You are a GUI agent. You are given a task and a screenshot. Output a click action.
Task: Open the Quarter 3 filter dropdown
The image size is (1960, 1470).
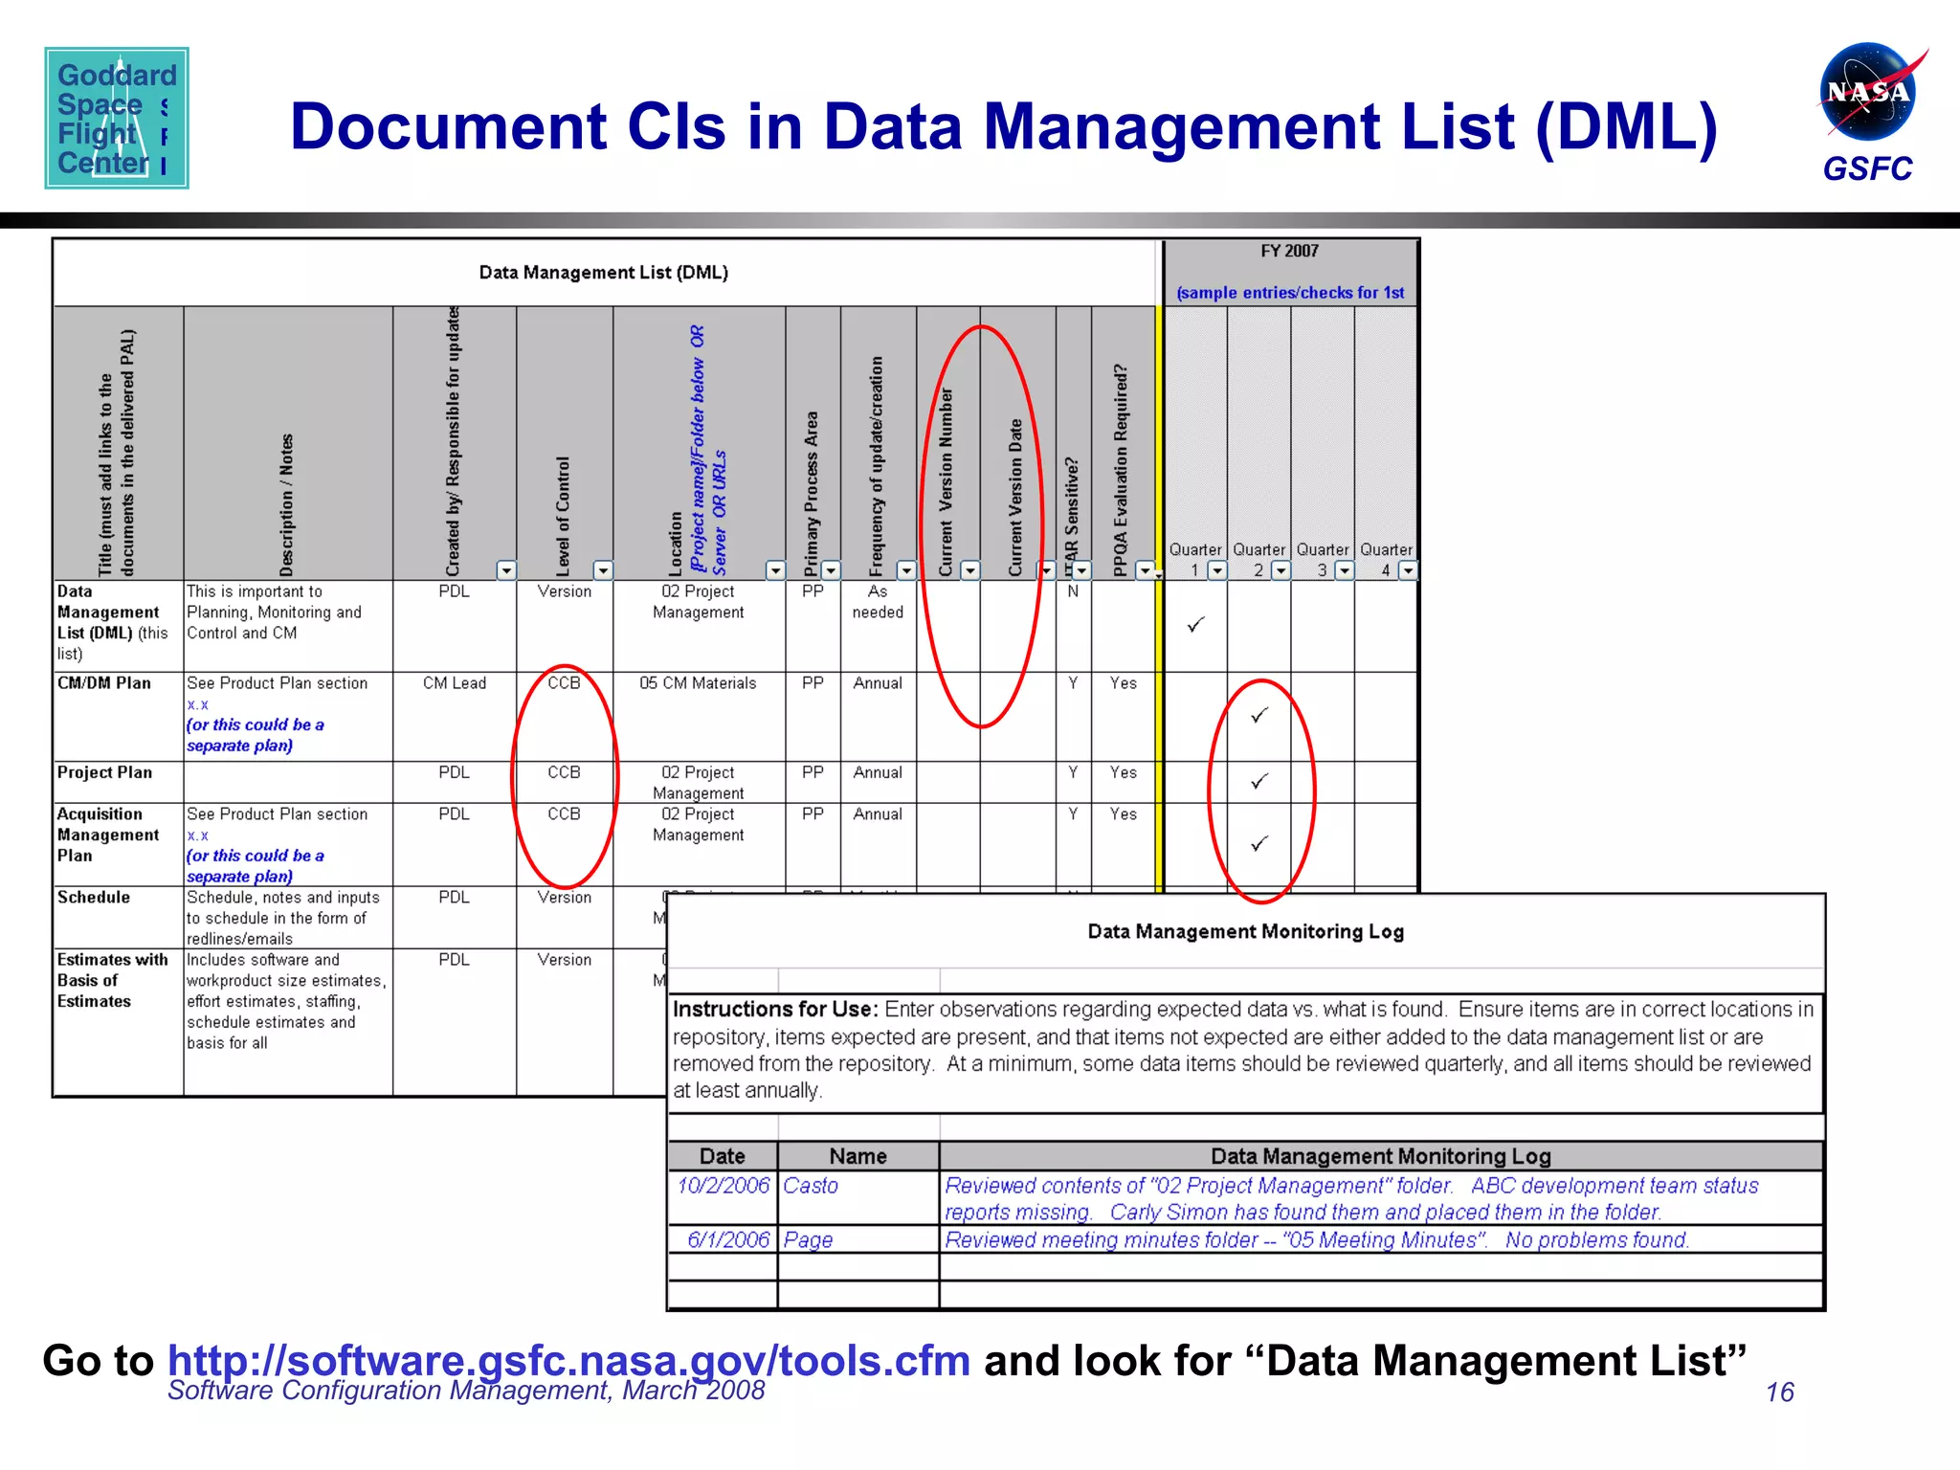point(1344,570)
